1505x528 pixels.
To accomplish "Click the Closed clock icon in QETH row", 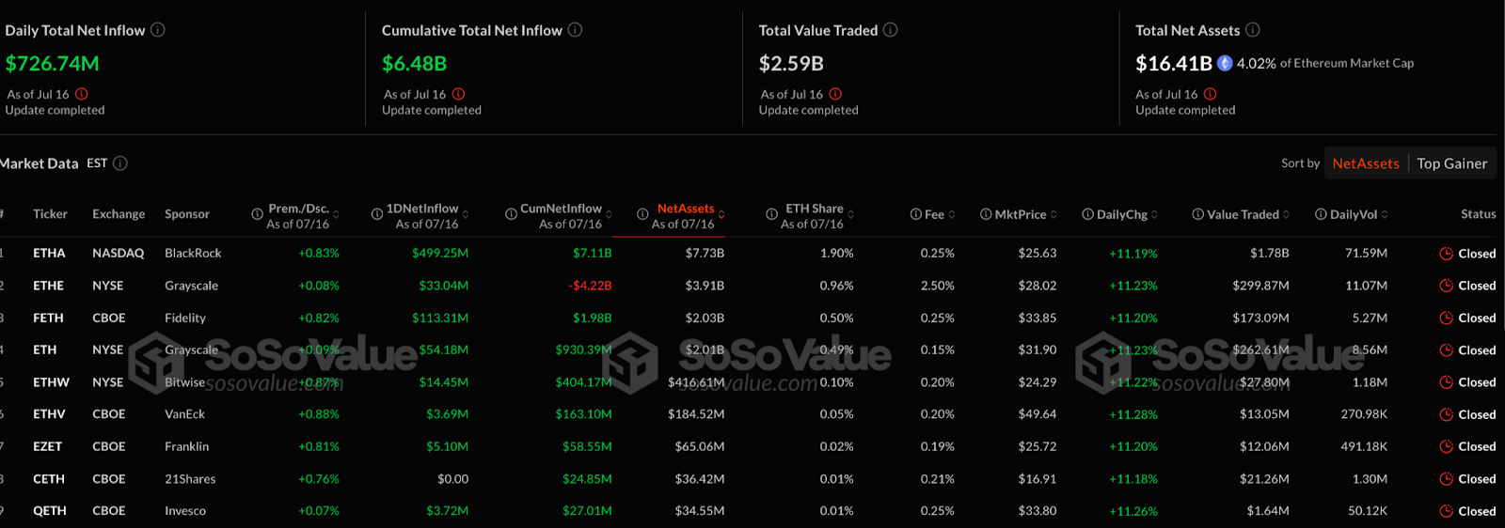I will 1447,511.
